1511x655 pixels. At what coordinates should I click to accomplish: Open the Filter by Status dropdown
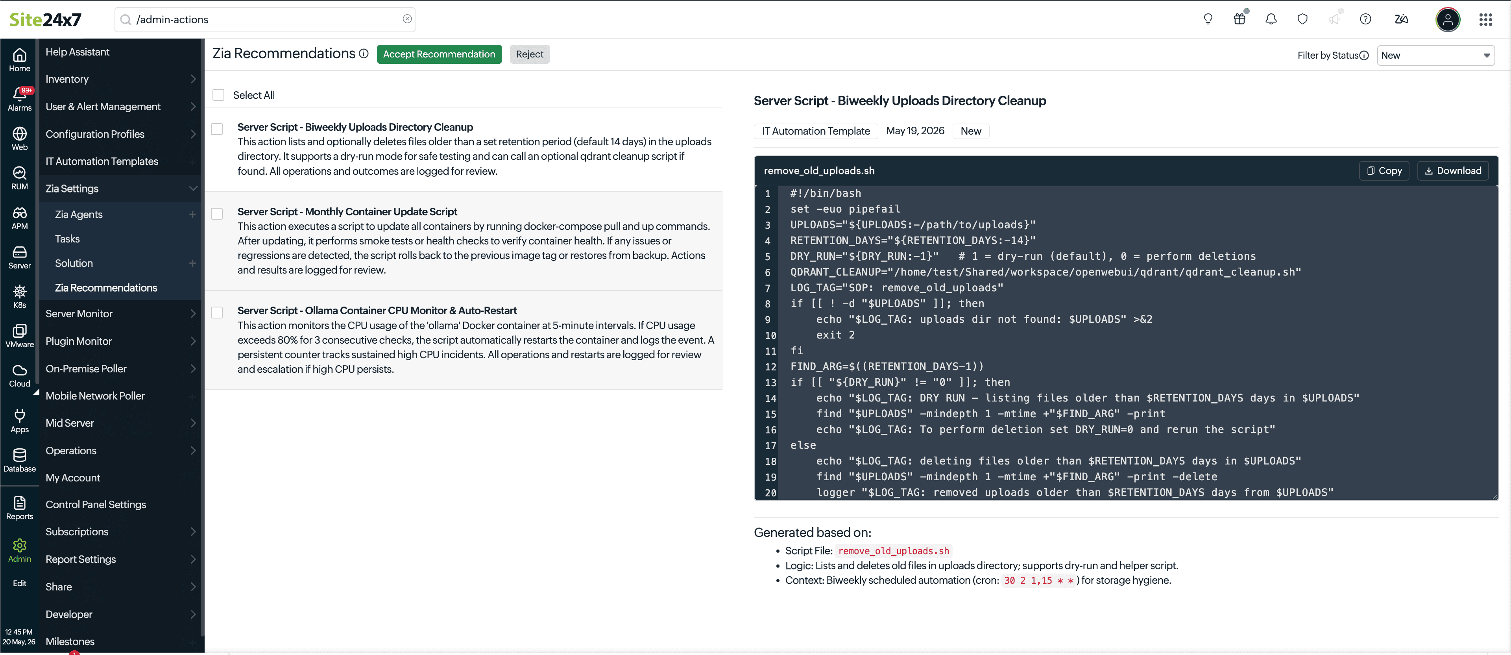(1435, 55)
